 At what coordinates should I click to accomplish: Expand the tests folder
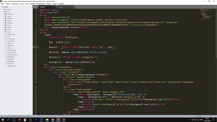tap(4, 29)
